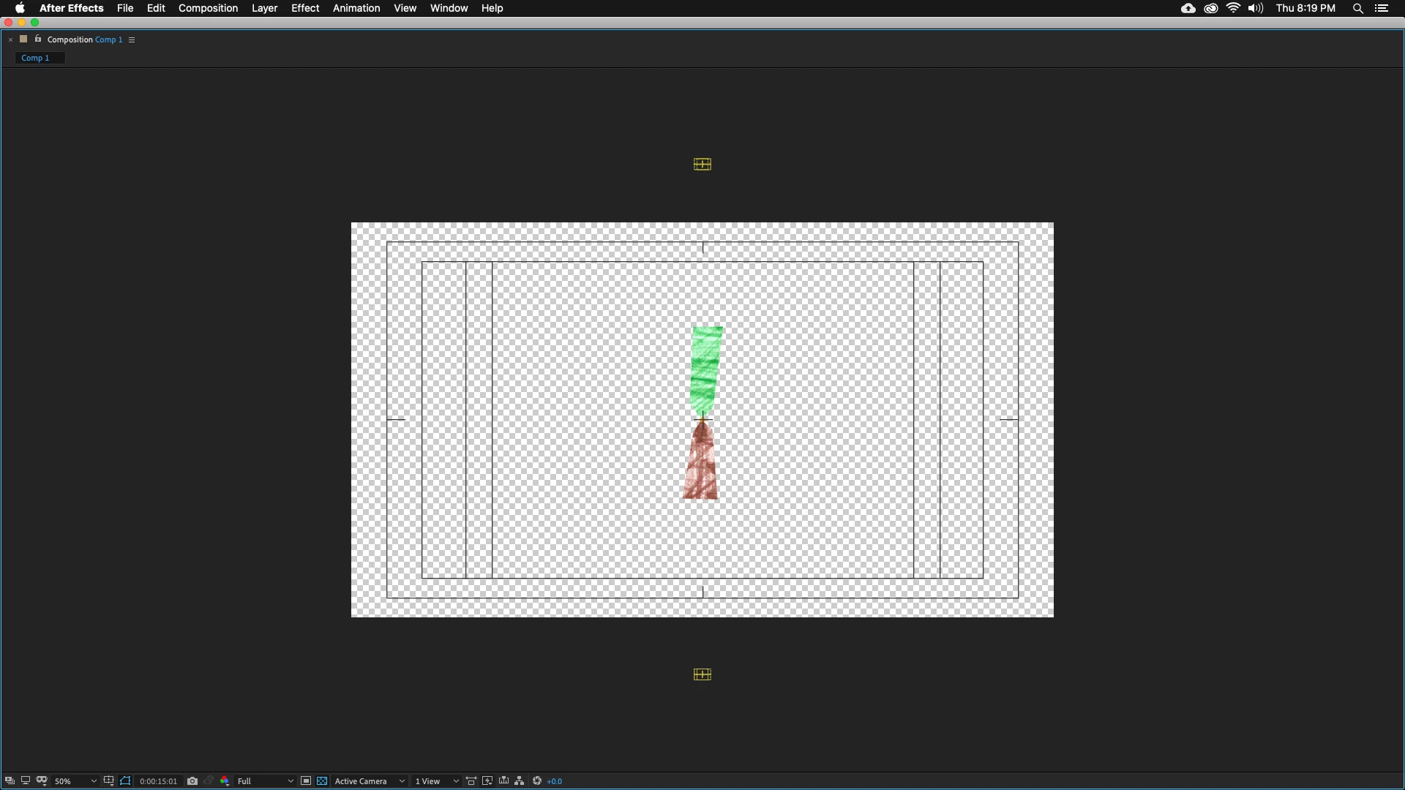
Task: Click the Reset Exposure icon
Action: click(537, 781)
